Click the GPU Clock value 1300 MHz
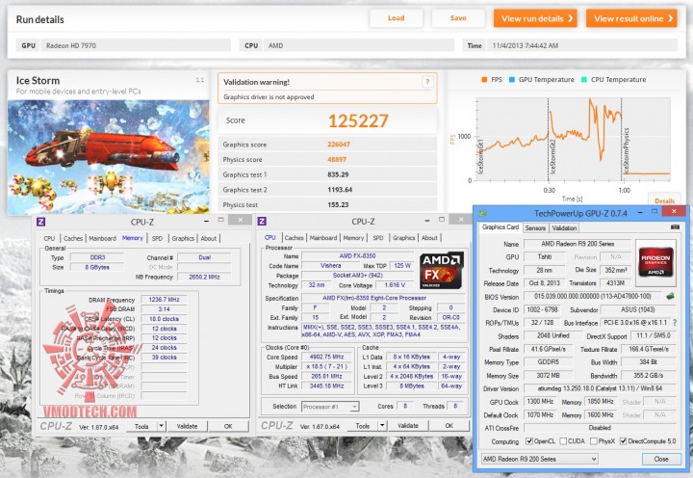Screen dimensions: 693x478 tap(540, 402)
